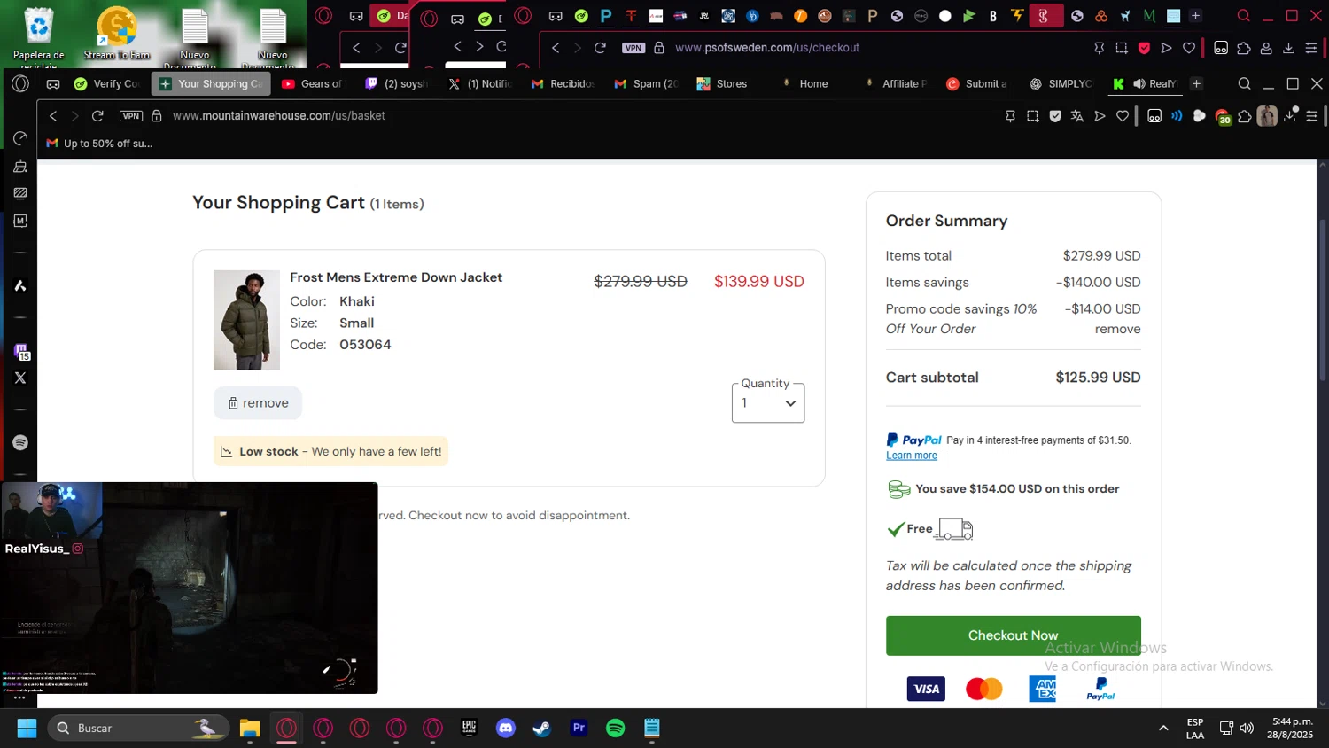Image resolution: width=1329 pixels, height=748 pixels.
Task: Mute audio on the RealY tab
Action: click(1139, 84)
